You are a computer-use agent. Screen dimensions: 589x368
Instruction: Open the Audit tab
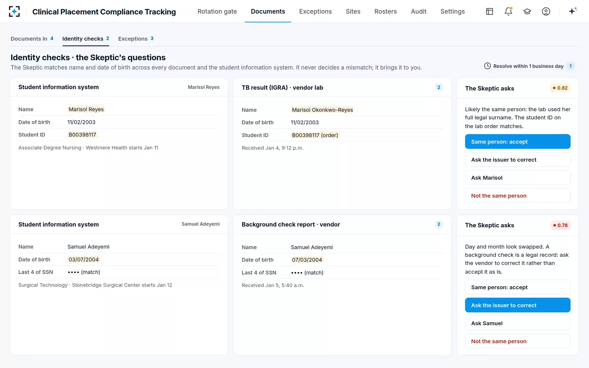point(419,11)
